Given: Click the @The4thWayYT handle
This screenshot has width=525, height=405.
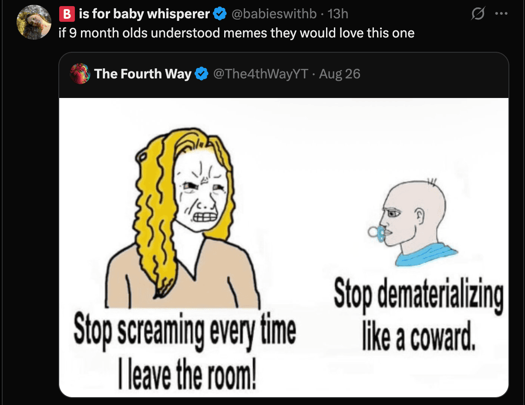Looking at the screenshot, I should click(x=260, y=74).
